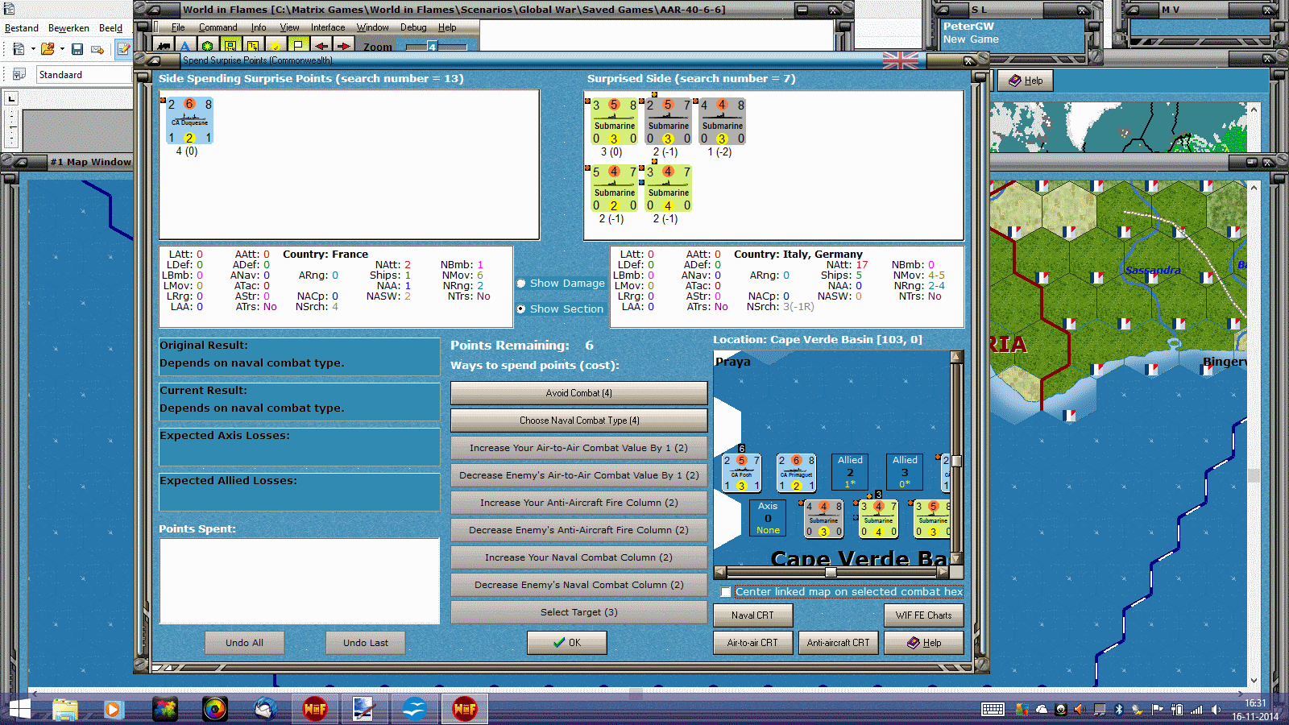Click the location map scroll down arrow

coord(956,559)
